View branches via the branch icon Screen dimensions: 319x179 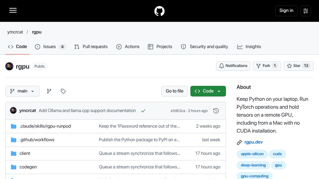pyautogui.click(x=49, y=91)
